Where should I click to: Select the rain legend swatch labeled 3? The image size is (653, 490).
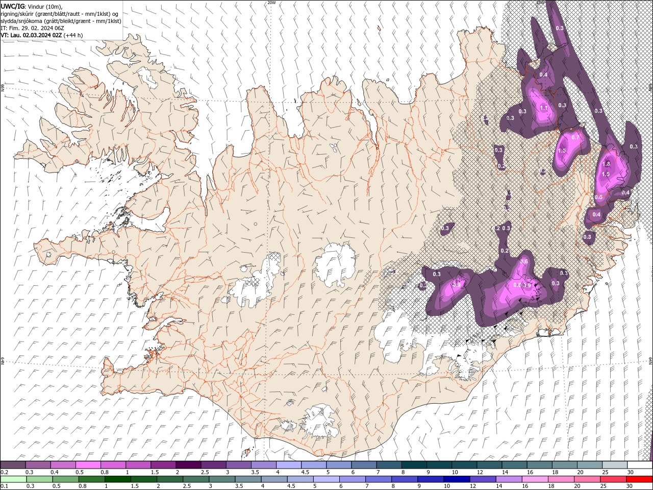[x=222, y=479]
